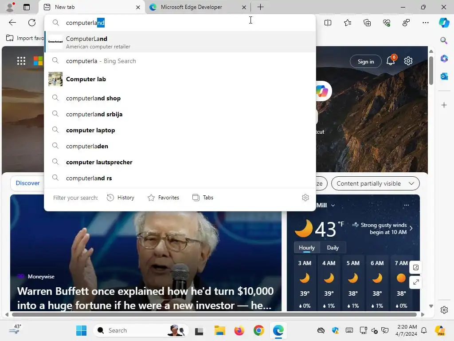Open the apps grid launcher
The image size is (454, 341).
[x=21, y=61]
